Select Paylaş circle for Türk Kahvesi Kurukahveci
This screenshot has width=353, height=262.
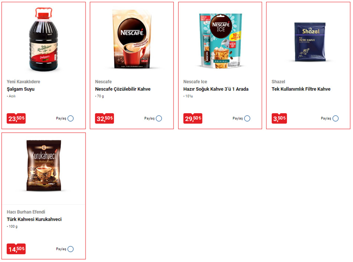(x=71, y=249)
